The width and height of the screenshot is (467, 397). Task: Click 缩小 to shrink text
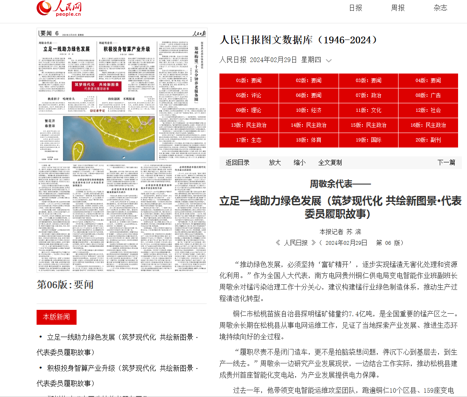tap(299, 162)
